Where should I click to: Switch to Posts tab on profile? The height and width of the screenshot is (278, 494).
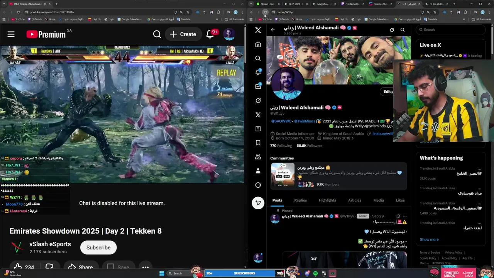277,200
